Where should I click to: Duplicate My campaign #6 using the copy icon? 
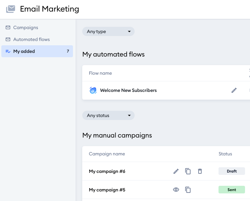pos(188,171)
